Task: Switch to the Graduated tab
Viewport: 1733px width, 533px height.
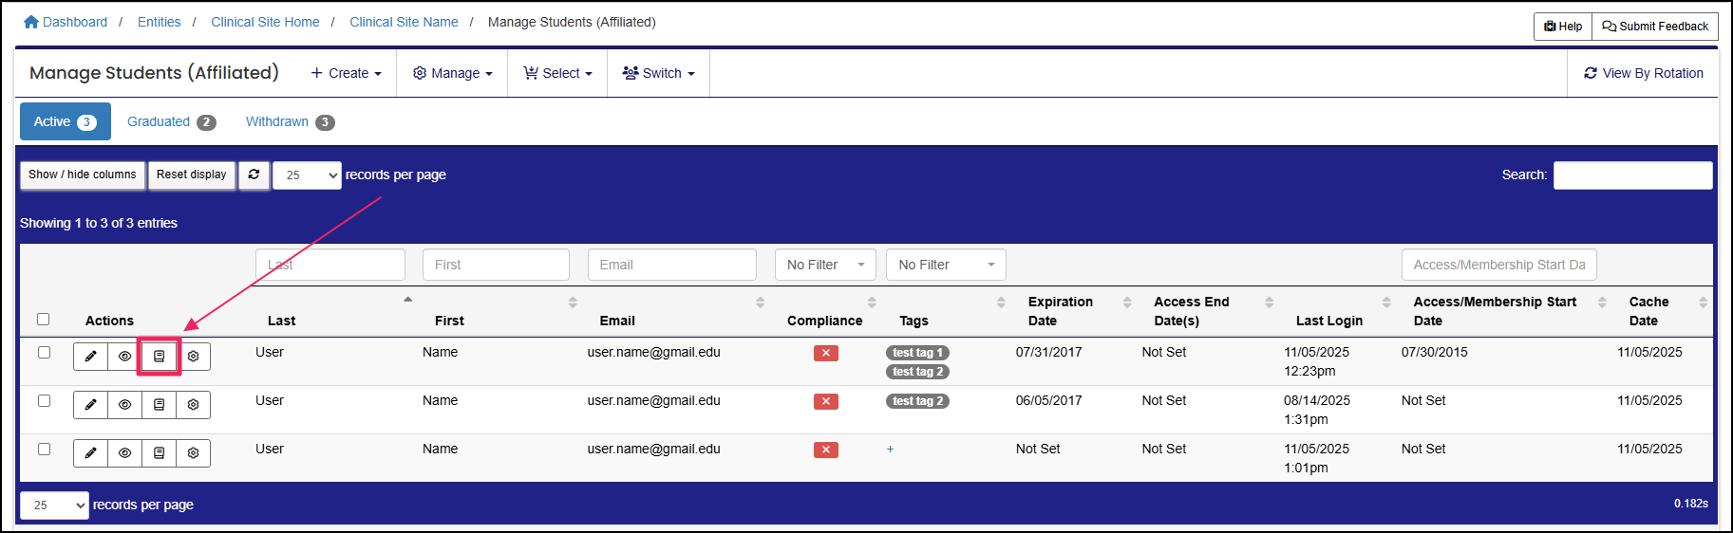Action: (172, 121)
